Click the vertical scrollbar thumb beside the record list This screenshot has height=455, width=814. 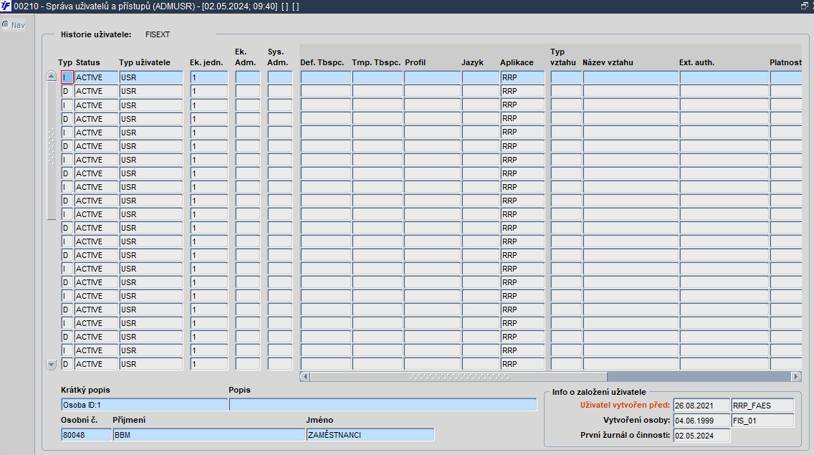click(x=51, y=150)
